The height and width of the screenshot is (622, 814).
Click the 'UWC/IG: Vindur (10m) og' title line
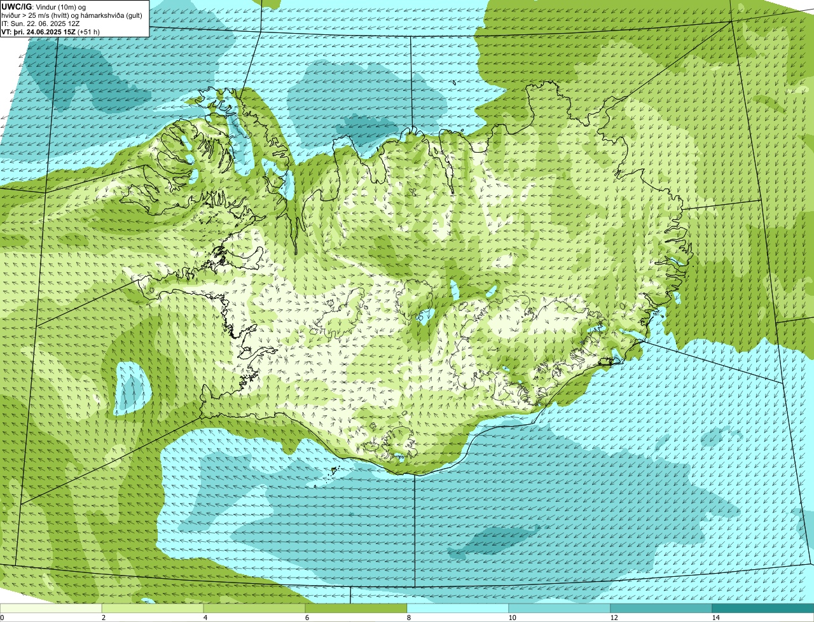pyautogui.click(x=43, y=6)
